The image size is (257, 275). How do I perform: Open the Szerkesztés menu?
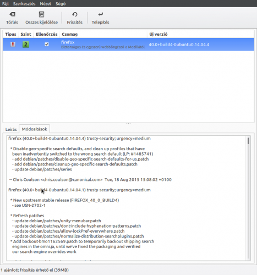pyautogui.click(x=24, y=4)
